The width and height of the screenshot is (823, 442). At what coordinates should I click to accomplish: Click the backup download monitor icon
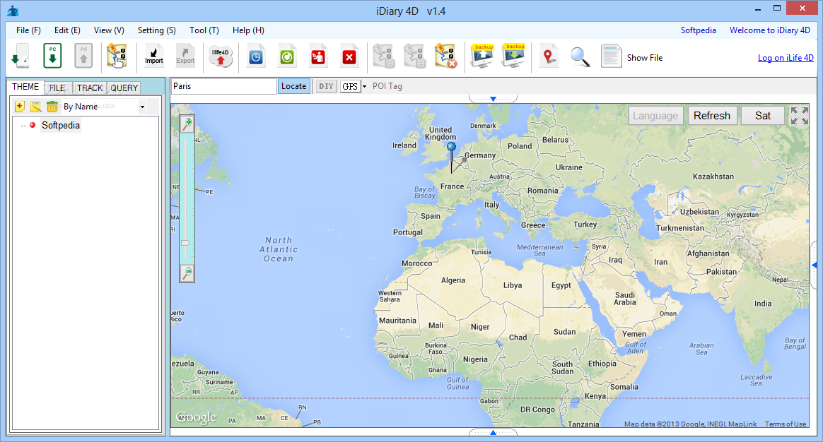514,56
